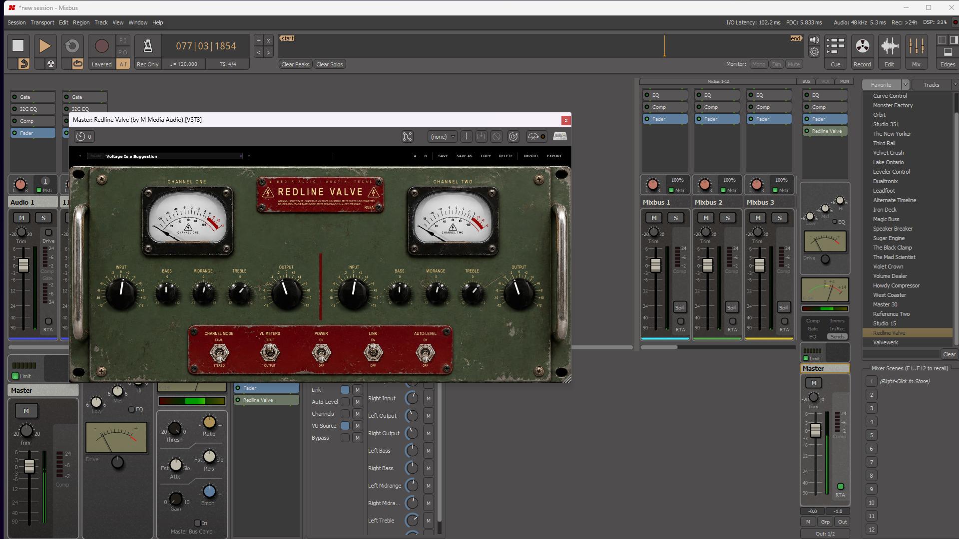The height and width of the screenshot is (539, 959).
Task: Click the tempo 120.000 field
Action: pyautogui.click(x=184, y=64)
